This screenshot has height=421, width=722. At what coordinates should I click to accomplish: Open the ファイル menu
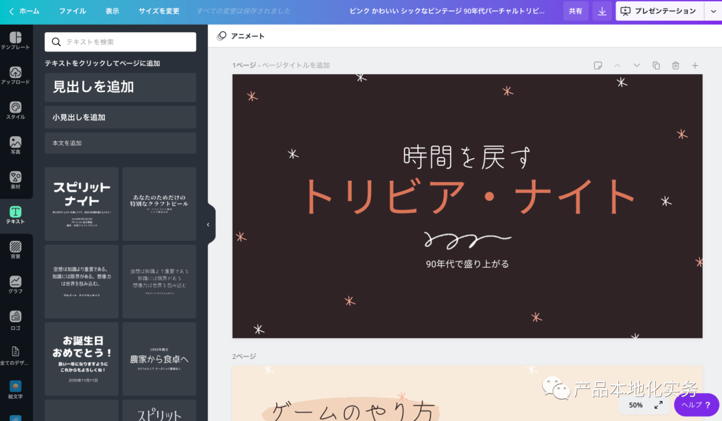(x=72, y=11)
